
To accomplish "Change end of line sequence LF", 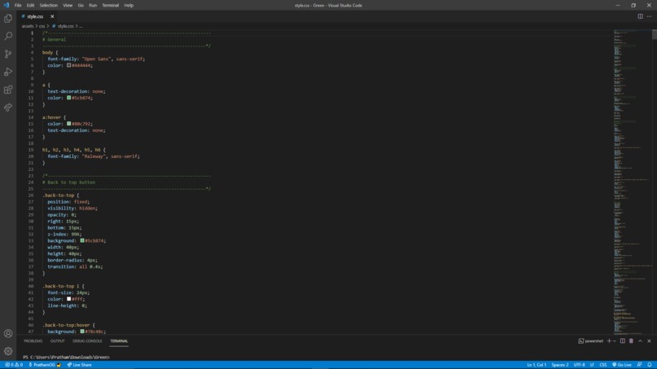I will click(592, 365).
